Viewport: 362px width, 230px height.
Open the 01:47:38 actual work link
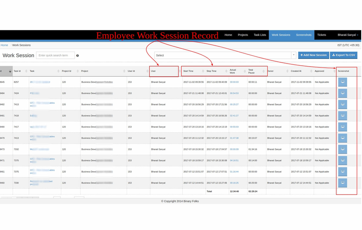[x=234, y=138]
